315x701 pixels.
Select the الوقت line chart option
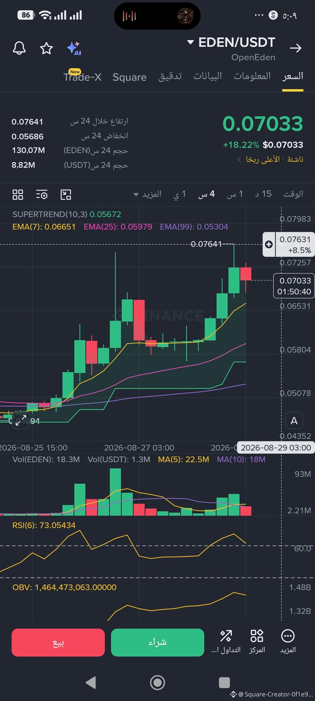(x=293, y=194)
